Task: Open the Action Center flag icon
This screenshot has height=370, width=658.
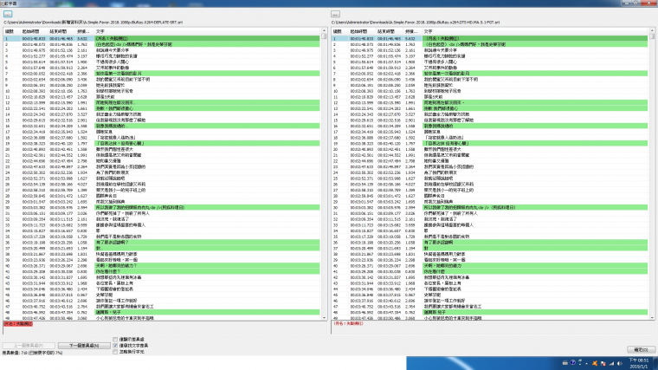Action: [x=603, y=363]
